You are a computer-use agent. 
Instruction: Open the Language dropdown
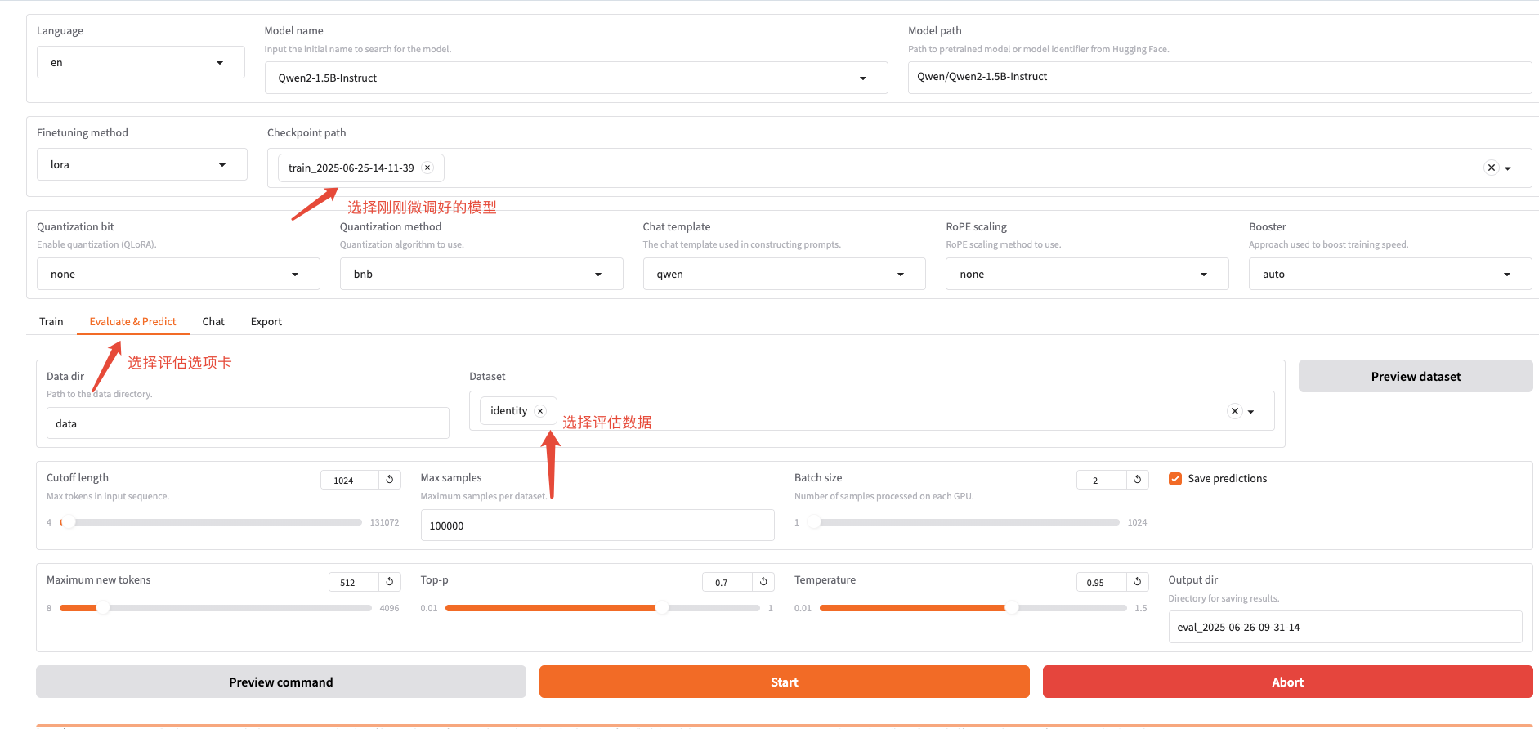pos(140,63)
